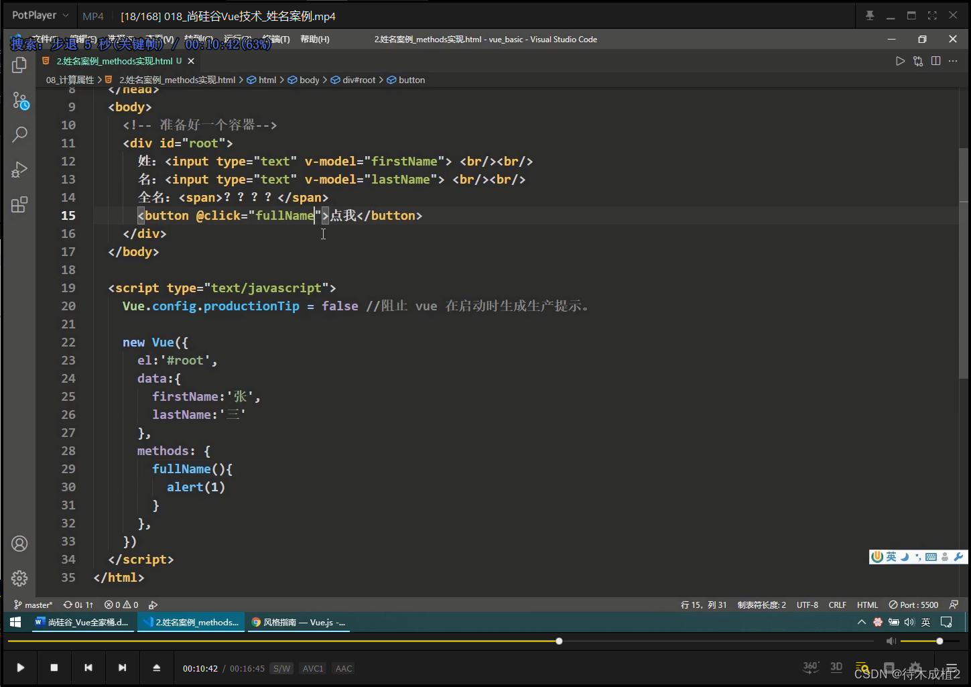This screenshot has width=971, height=687.
Task: Click the feedback icon in the status bar
Action: 954,605
